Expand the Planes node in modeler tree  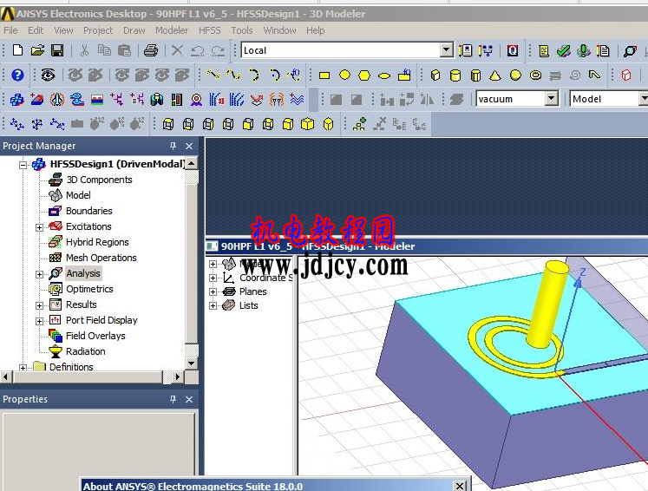point(213,291)
